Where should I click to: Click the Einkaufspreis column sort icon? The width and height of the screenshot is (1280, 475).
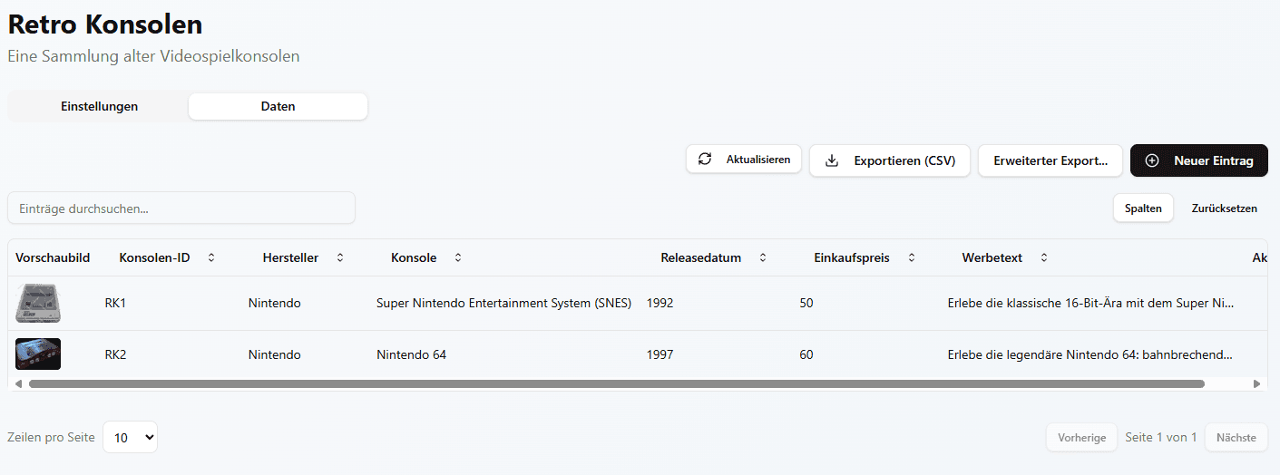tap(912, 257)
